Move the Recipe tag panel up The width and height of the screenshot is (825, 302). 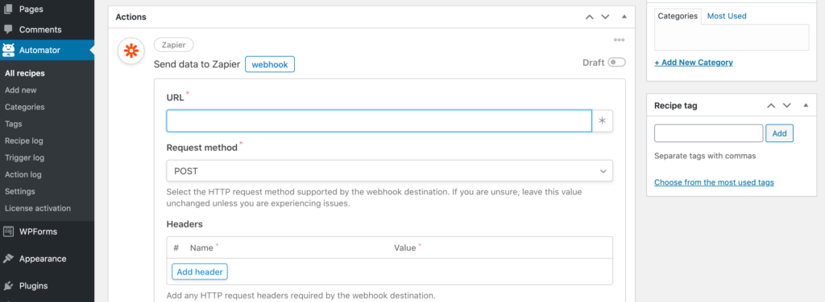771,105
